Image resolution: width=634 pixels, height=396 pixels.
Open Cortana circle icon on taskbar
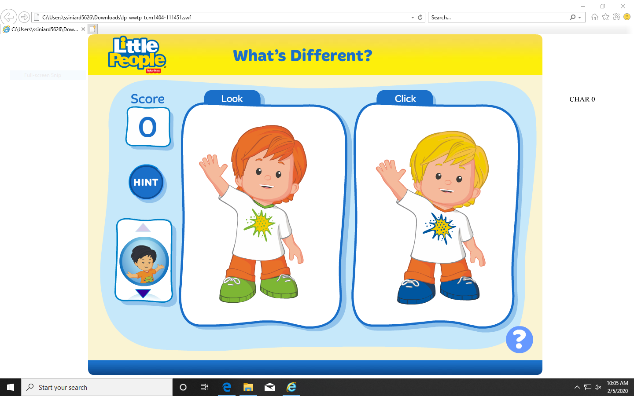coord(183,387)
